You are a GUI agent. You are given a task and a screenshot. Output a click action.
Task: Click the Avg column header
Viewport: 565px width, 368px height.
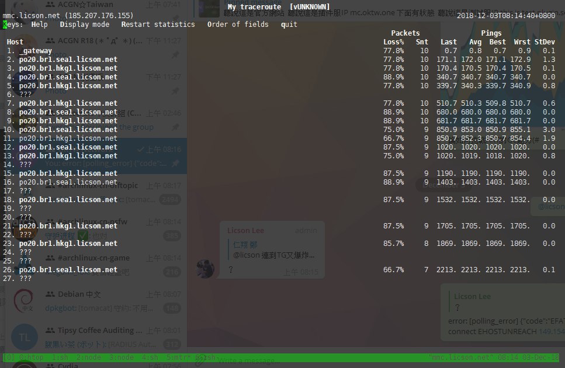coord(475,42)
